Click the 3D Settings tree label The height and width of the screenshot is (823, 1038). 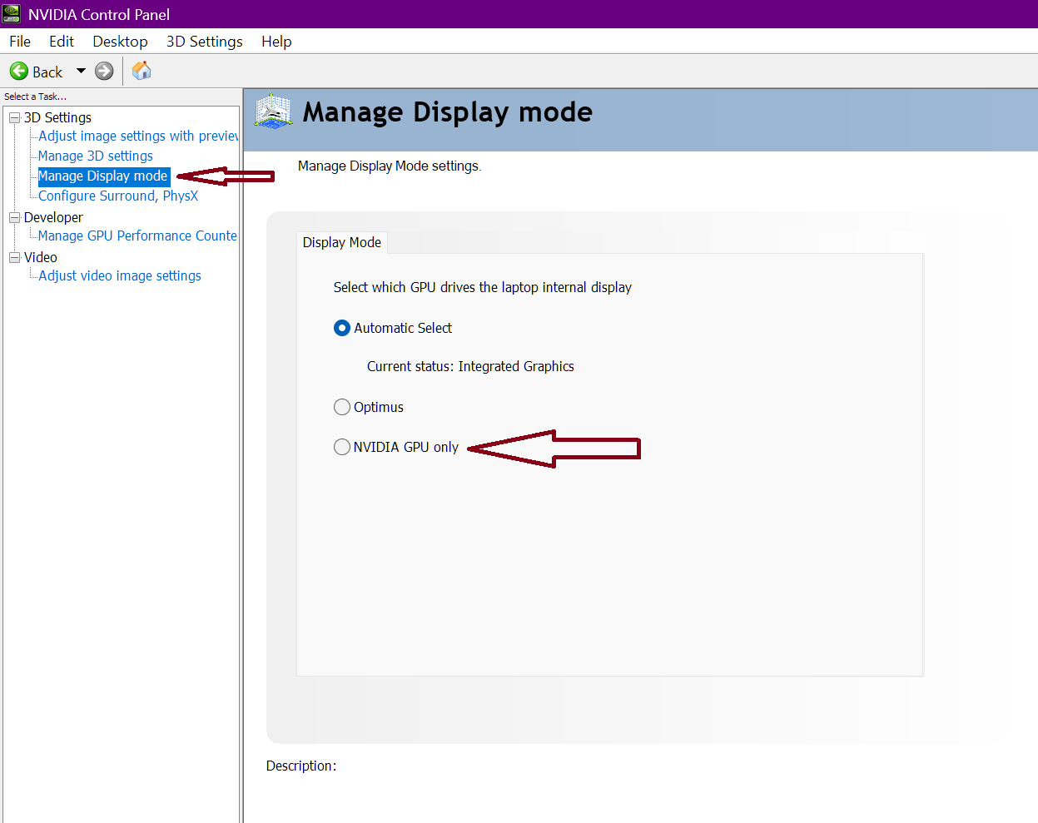tap(57, 117)
